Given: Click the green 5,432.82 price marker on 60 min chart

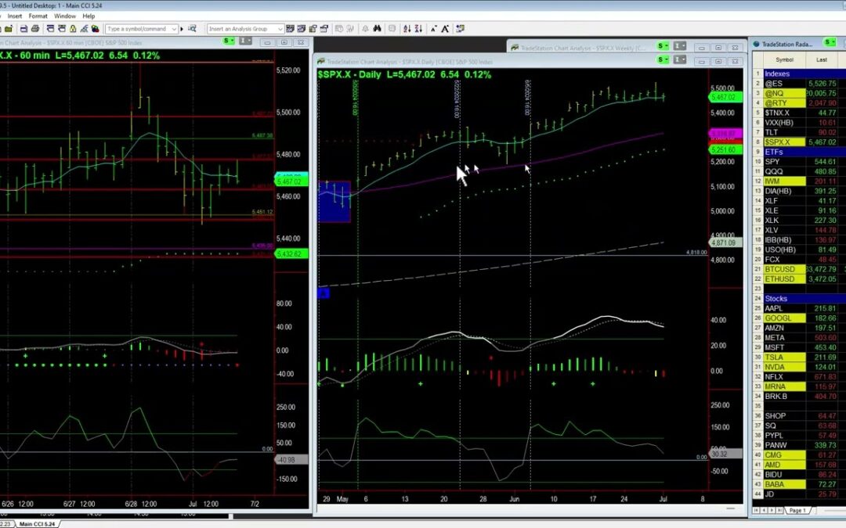Looking at the screenshot, I should tap(291, 253).
